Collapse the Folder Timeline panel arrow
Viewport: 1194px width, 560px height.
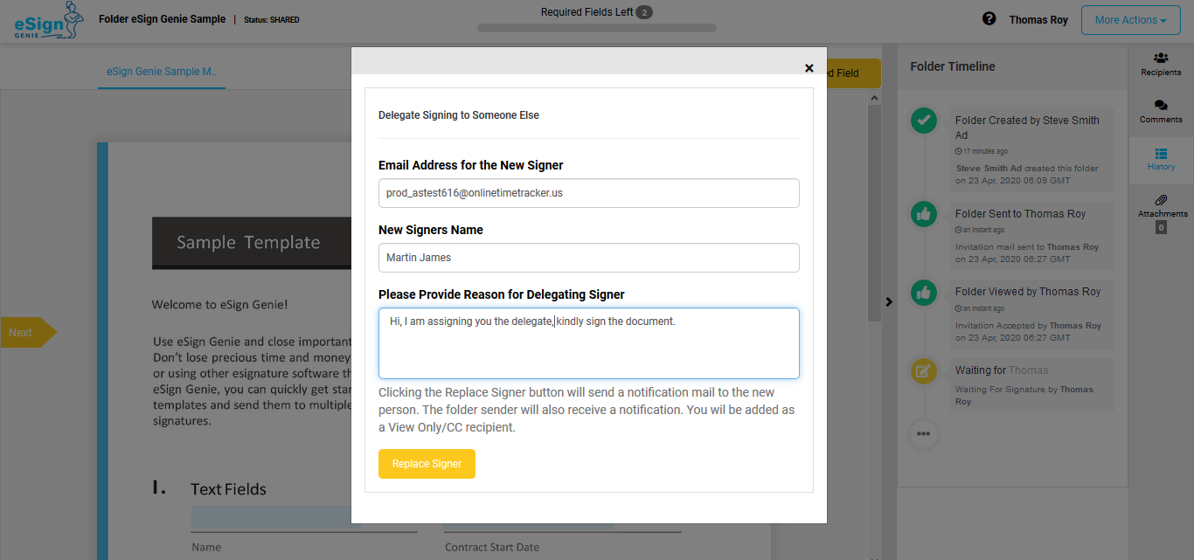click(889, 301)
